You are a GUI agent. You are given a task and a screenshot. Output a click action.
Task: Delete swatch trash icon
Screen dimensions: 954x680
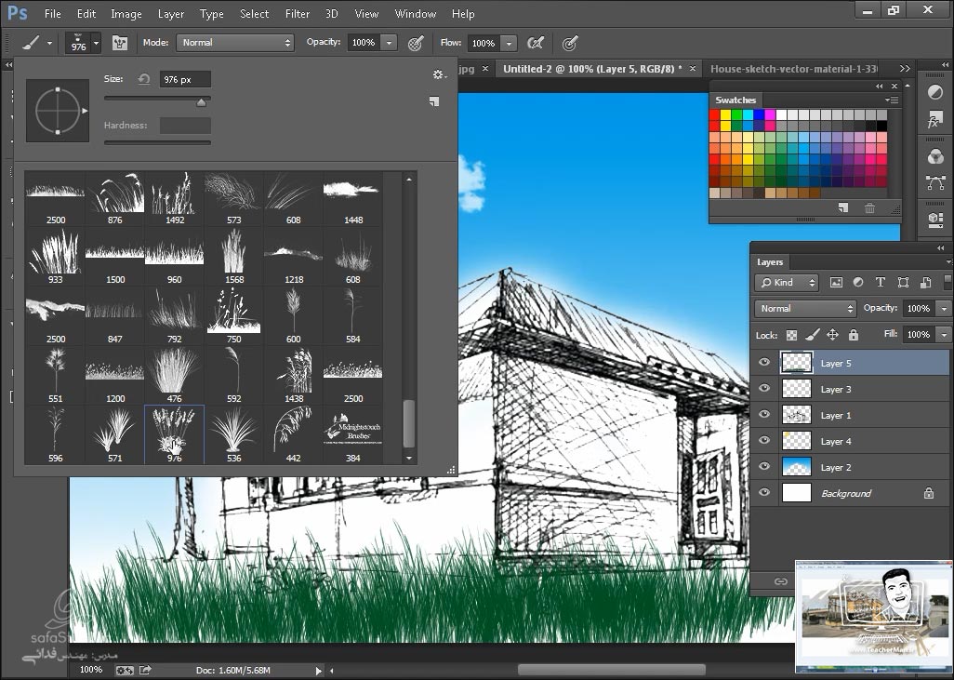click(869, 208)
